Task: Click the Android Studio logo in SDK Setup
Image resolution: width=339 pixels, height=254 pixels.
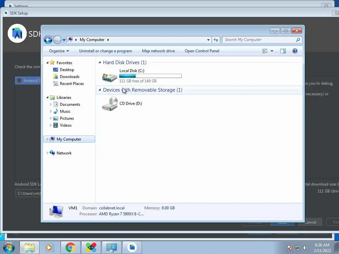Action: tap(17, 33)
